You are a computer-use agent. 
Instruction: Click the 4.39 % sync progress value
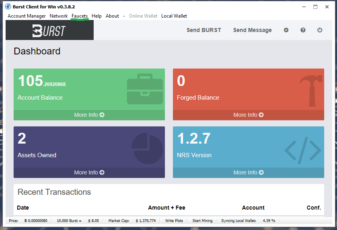(x=269, y=220)
